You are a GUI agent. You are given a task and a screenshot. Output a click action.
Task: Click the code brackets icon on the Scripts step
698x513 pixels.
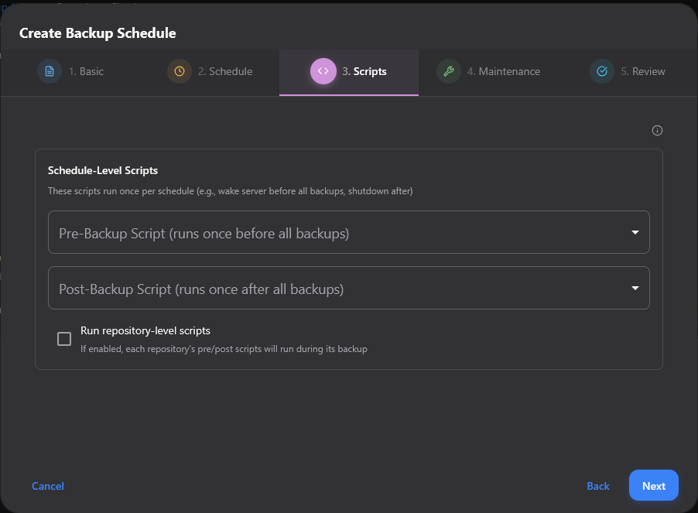[323, 71]
